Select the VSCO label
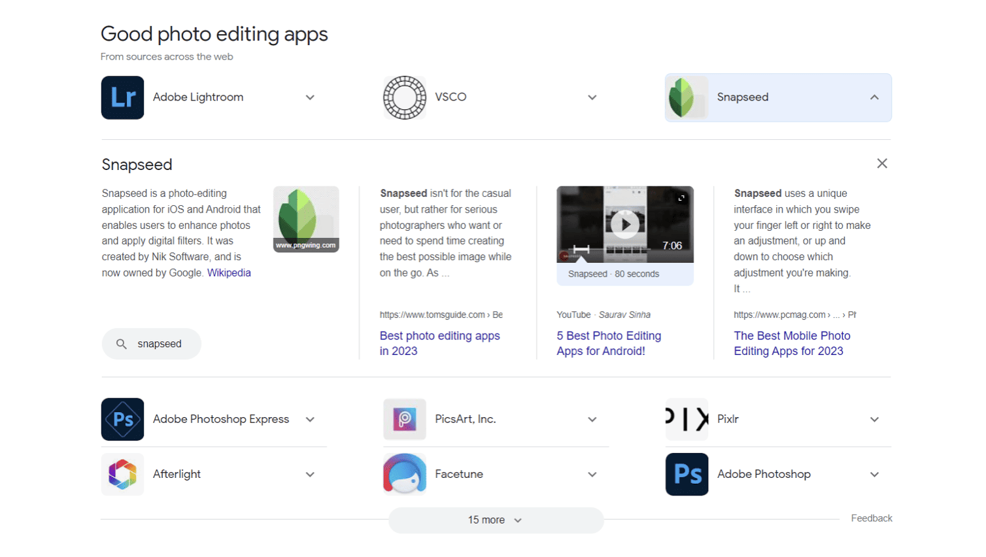This screenshot has height=557, width=986. tap(450, 97)
